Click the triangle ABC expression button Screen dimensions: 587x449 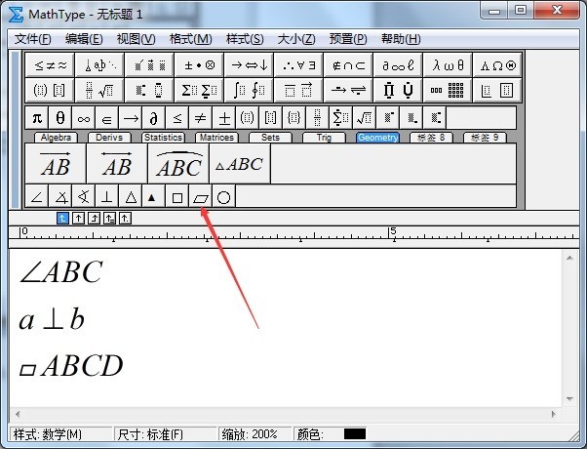[239, 164]
